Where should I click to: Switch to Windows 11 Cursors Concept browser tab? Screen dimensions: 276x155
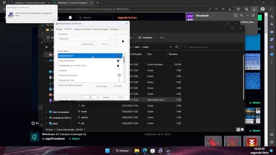[x=72, y=3]
